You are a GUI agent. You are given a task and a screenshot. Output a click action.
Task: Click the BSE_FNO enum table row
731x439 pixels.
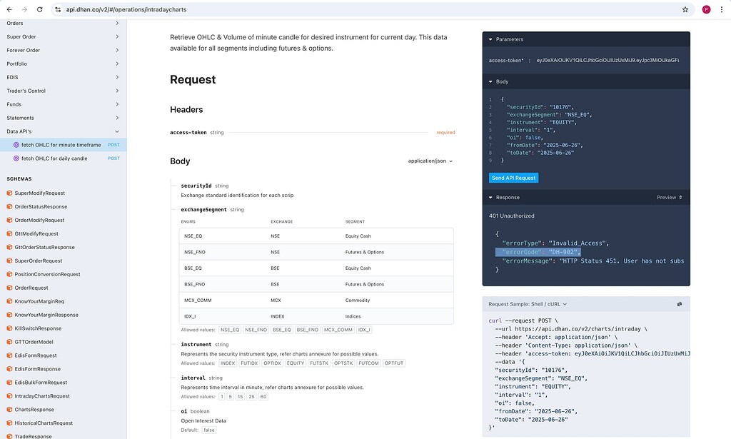click(316, 284)
